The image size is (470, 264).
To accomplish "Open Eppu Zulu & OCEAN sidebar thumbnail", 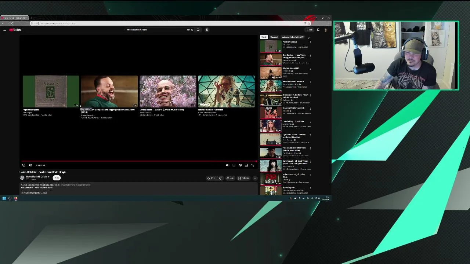I will coord(271,139).
